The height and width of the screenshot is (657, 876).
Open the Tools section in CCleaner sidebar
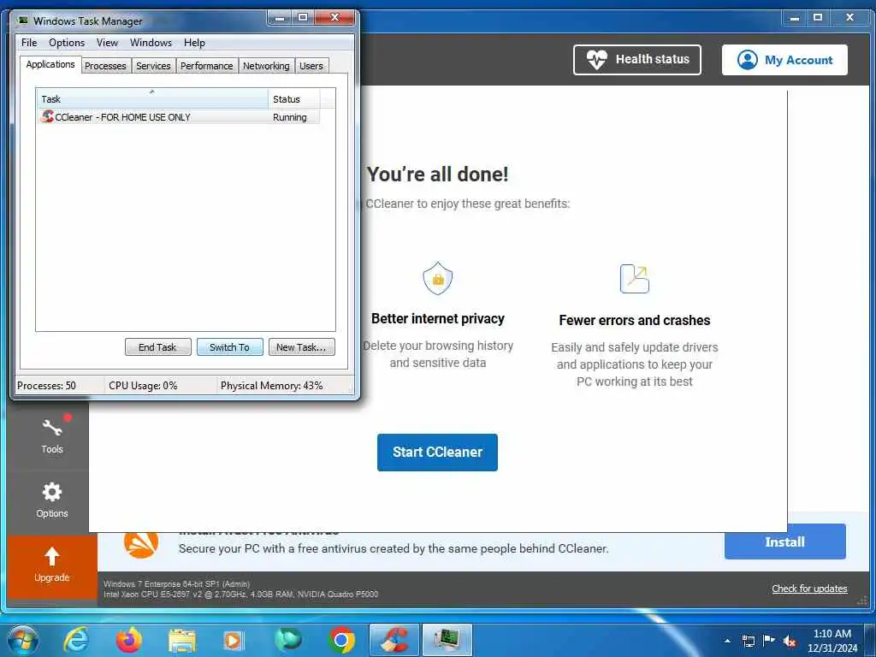point(52,435)
